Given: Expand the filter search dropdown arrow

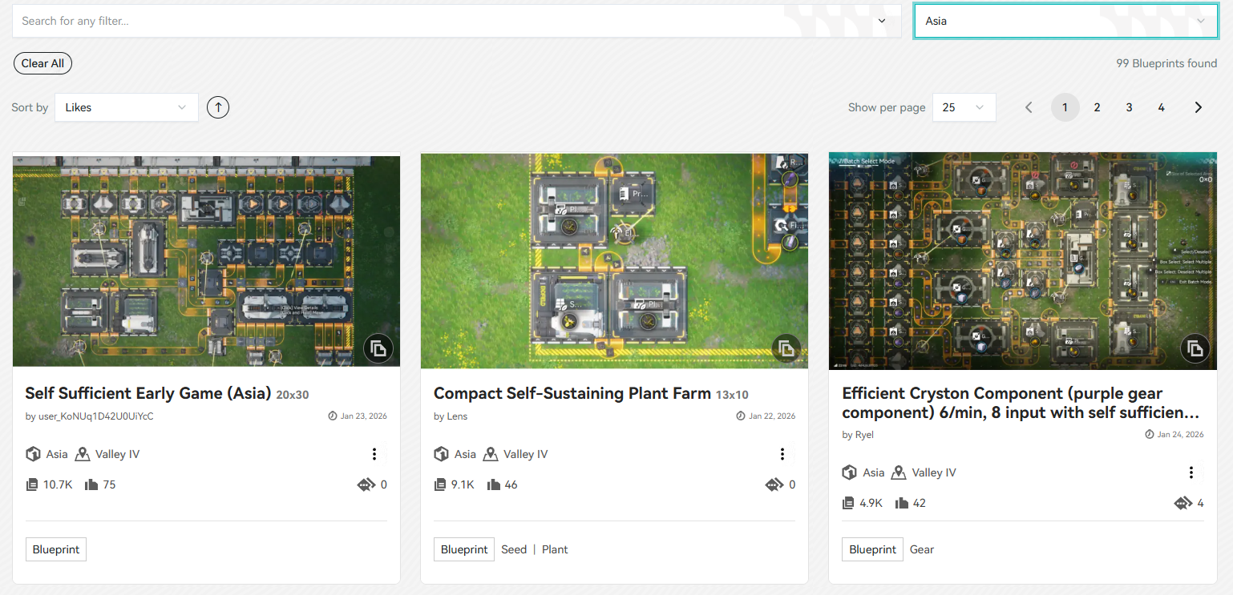Looking at the screenshot, I should click(882, 21).
